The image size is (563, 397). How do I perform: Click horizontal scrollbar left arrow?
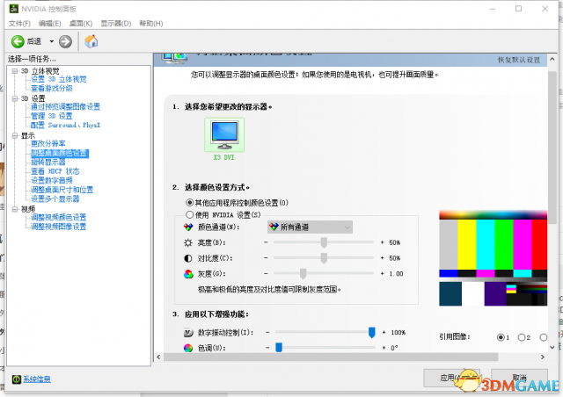158,357
